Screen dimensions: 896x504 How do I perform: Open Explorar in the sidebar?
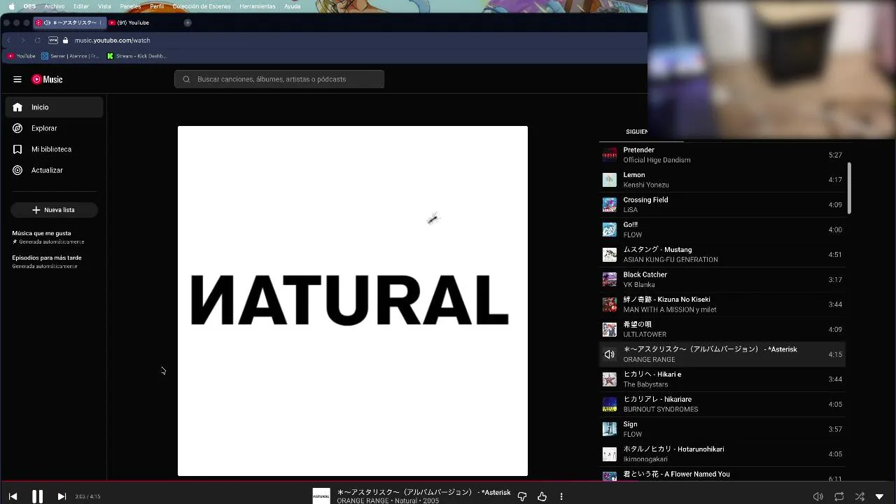click(55, 128)
